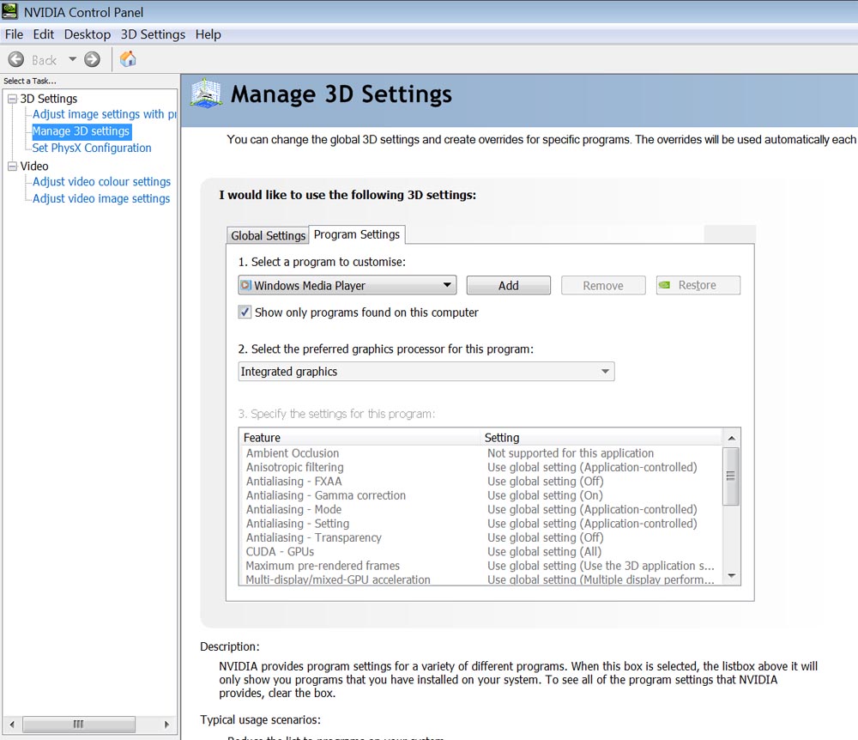Click the Home icon in toolbar
Viewport: 858px width, 740px height.
128,59
